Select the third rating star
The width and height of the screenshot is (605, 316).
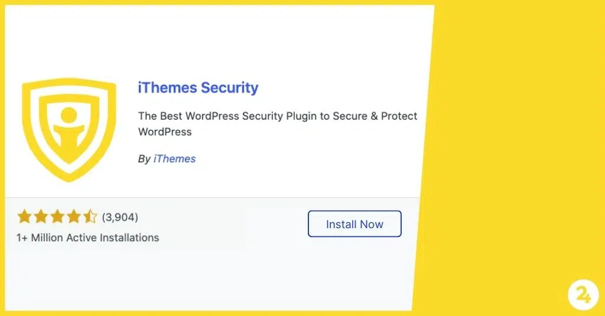[x=57, y=217]
